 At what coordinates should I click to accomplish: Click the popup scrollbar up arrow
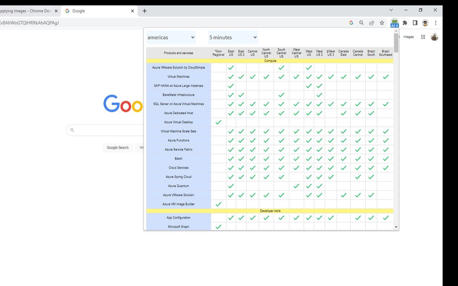coord(396,31)
